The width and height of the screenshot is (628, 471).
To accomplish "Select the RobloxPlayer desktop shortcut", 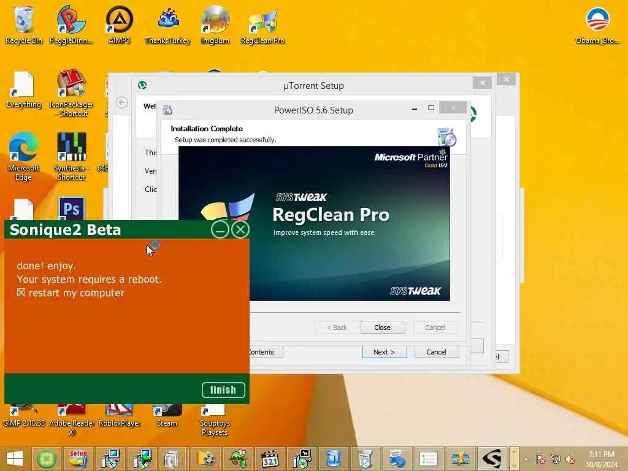I will coord(120,416).
